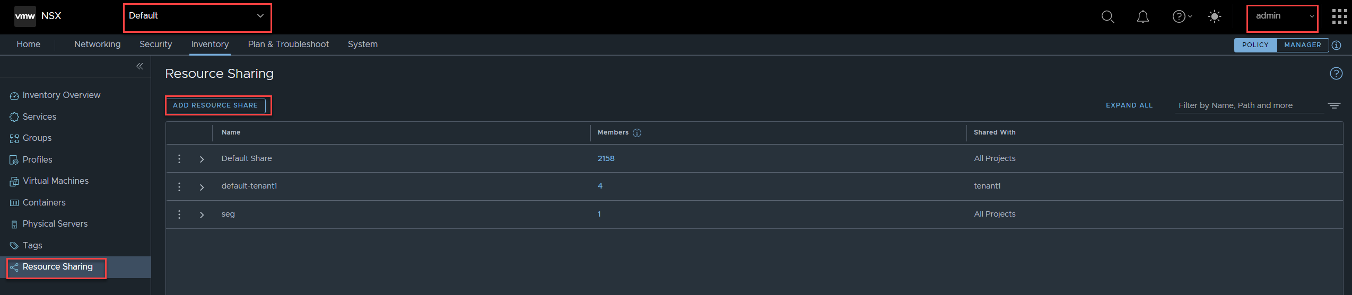
Task: Click the seg name text
Action: 228,214
